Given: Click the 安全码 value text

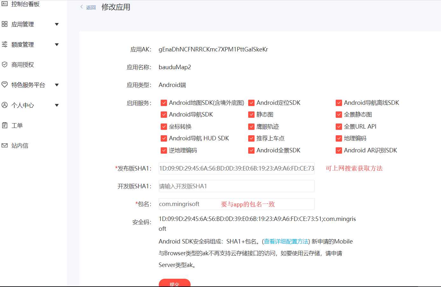Looking at the screenshot, I should click(257, 224).
